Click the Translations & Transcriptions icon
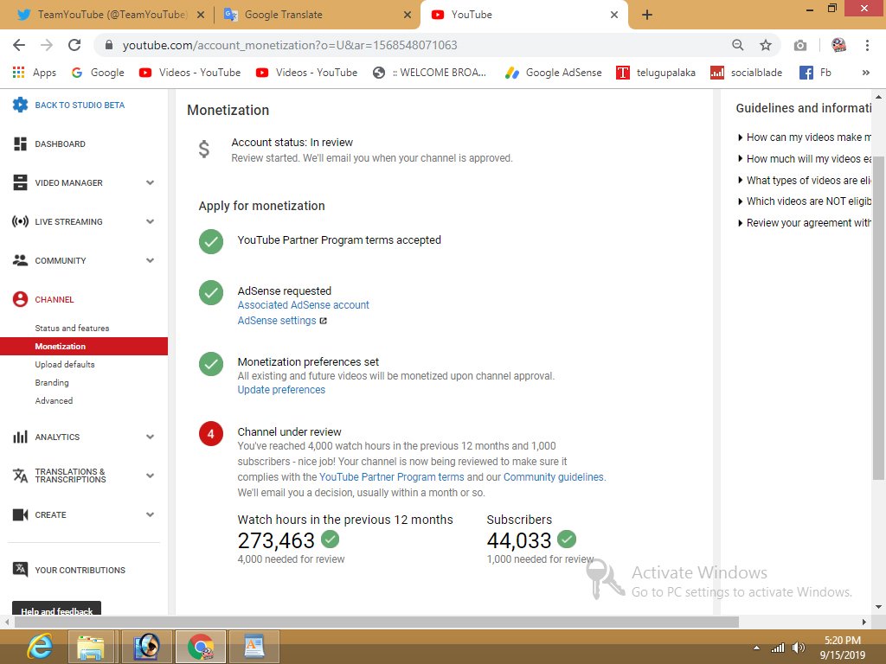The image size is (886, 664). [21, 476]
